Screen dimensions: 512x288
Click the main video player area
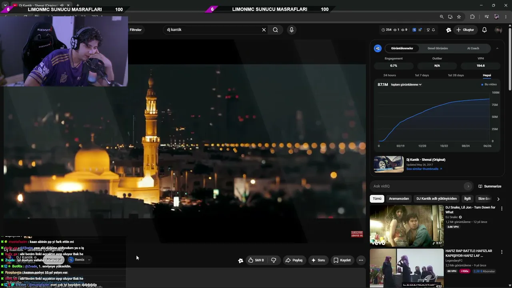click(185, 141)
